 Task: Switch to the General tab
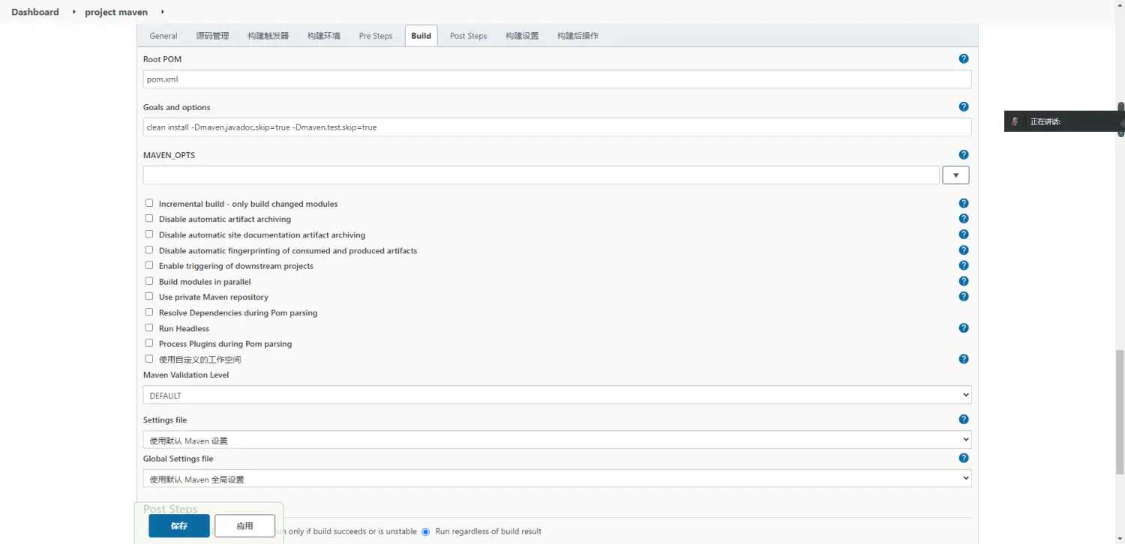pyautogui.click(x=163, y=36)
